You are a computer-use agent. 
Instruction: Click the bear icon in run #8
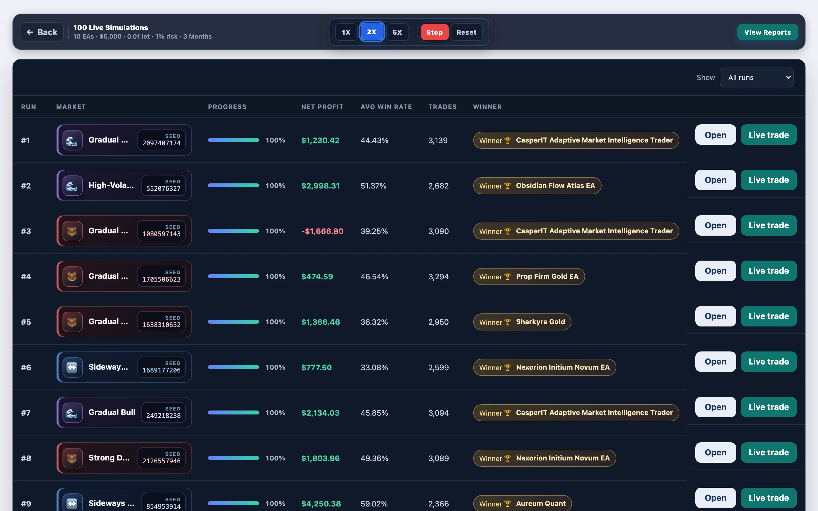tap(72, 458)
